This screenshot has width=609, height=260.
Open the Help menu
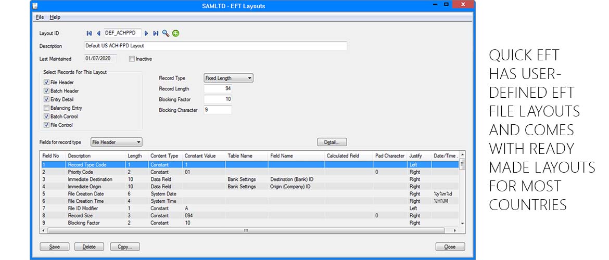point(55,17)
